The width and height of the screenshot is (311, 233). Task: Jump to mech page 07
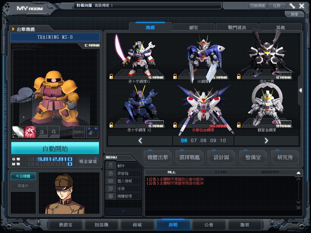pos(193,140)
